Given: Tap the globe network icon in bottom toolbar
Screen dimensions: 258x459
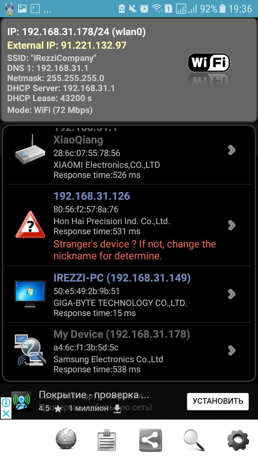Looking at the screenshot, I should click(x=66, y=439).
